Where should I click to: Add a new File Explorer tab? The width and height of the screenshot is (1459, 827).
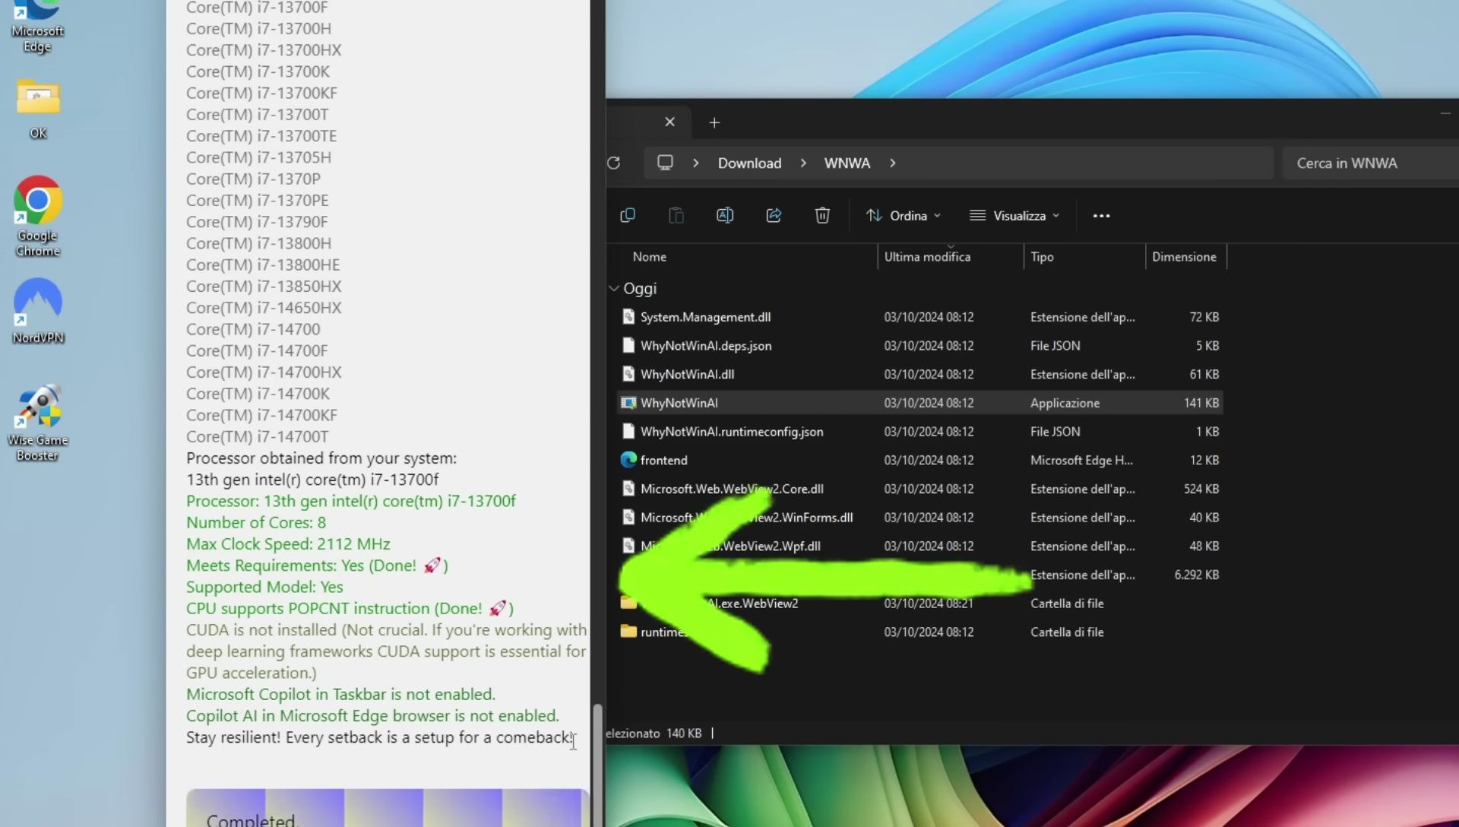(714, 122)
